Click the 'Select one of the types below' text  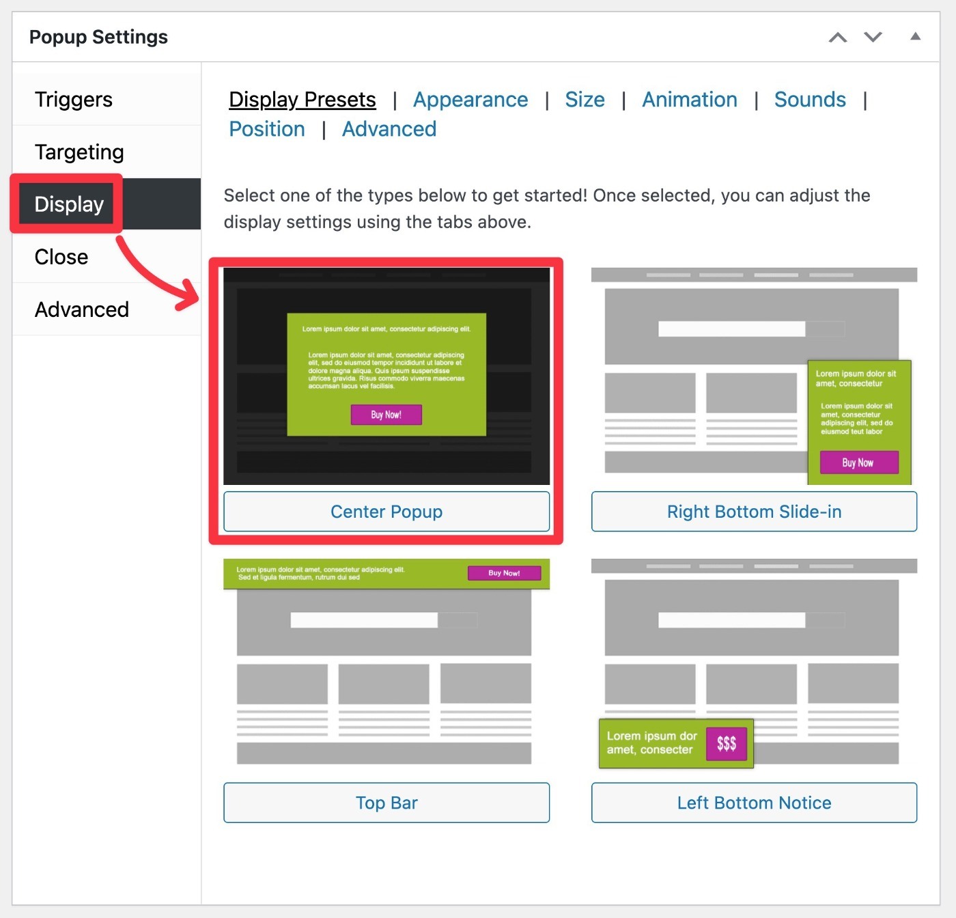547,209
